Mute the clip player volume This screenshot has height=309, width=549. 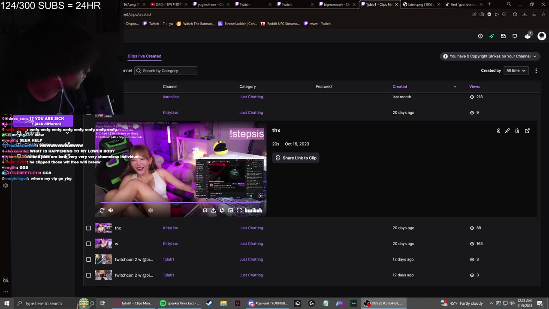tap(111, 210)
